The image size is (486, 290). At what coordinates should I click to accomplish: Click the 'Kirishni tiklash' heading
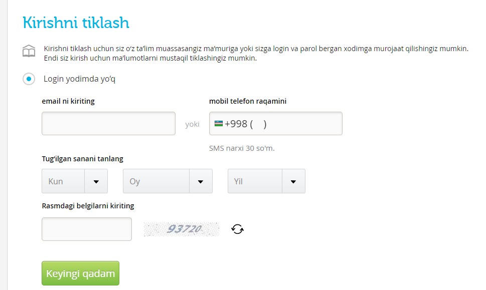[76, 23]
